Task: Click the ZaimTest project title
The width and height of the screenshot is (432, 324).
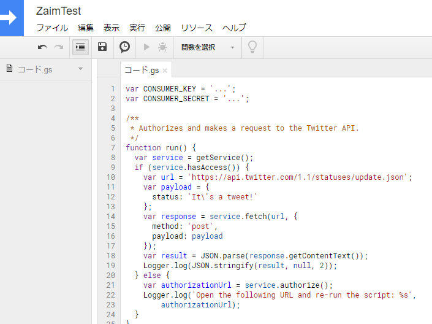Action: pos(58,11)
